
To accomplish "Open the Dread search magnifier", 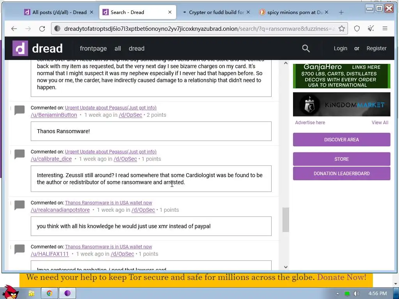I will point(306,48).
